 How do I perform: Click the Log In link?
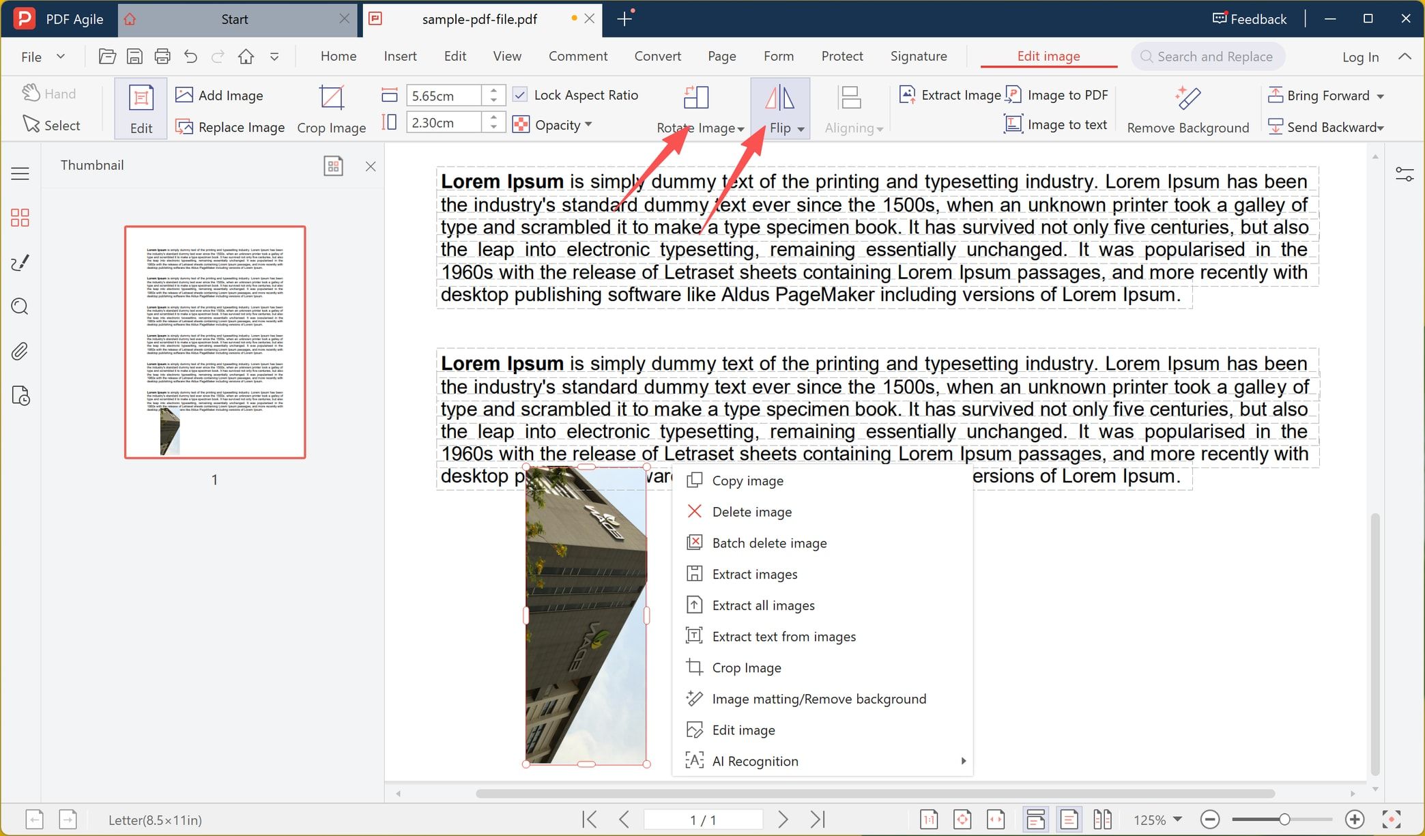click(x=1360, y=57)
